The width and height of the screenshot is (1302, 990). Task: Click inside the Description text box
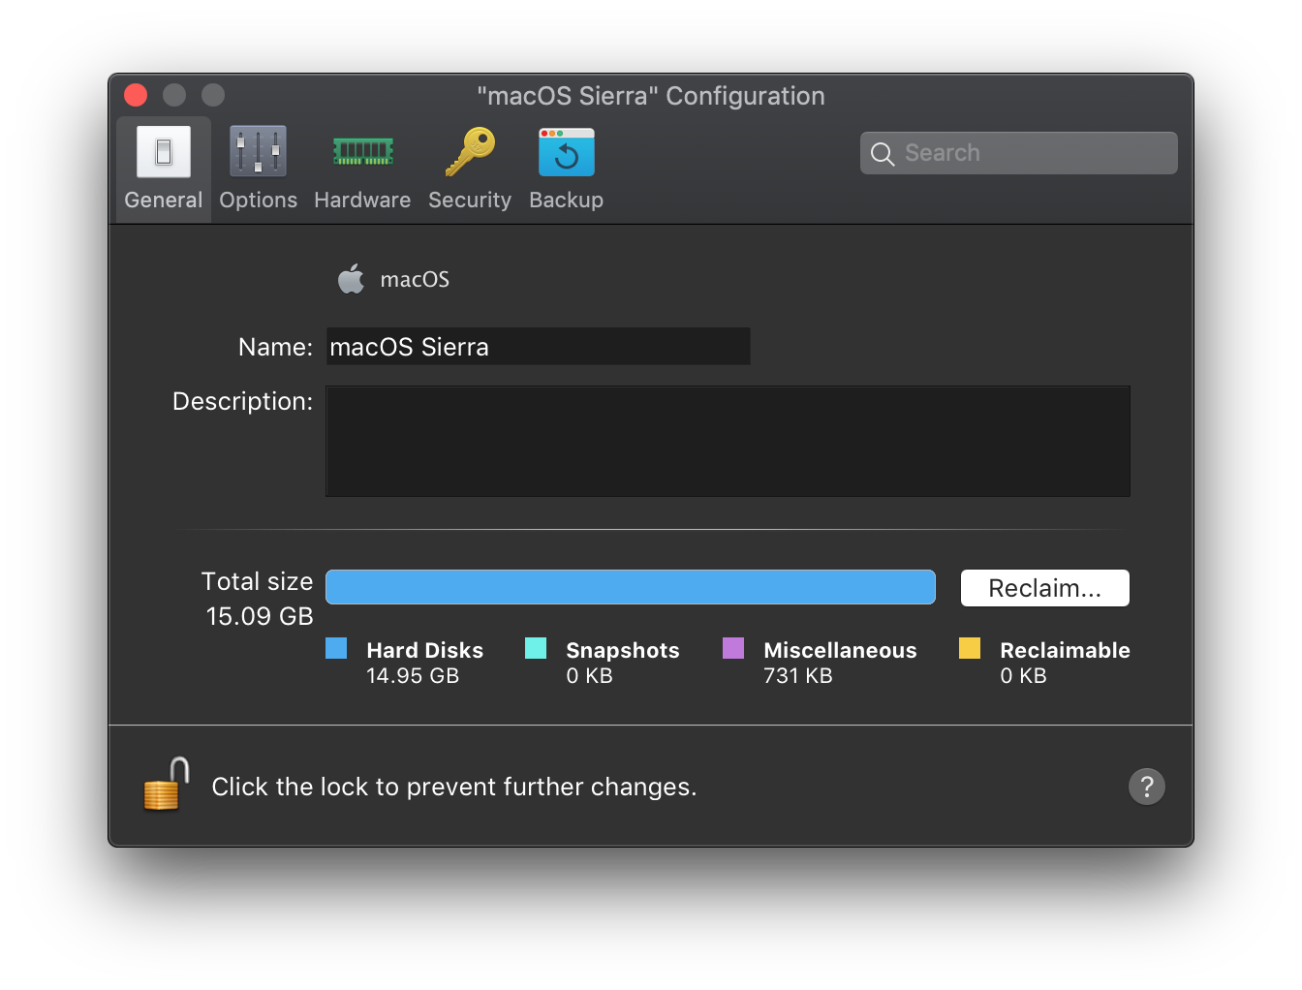(728, 441)
